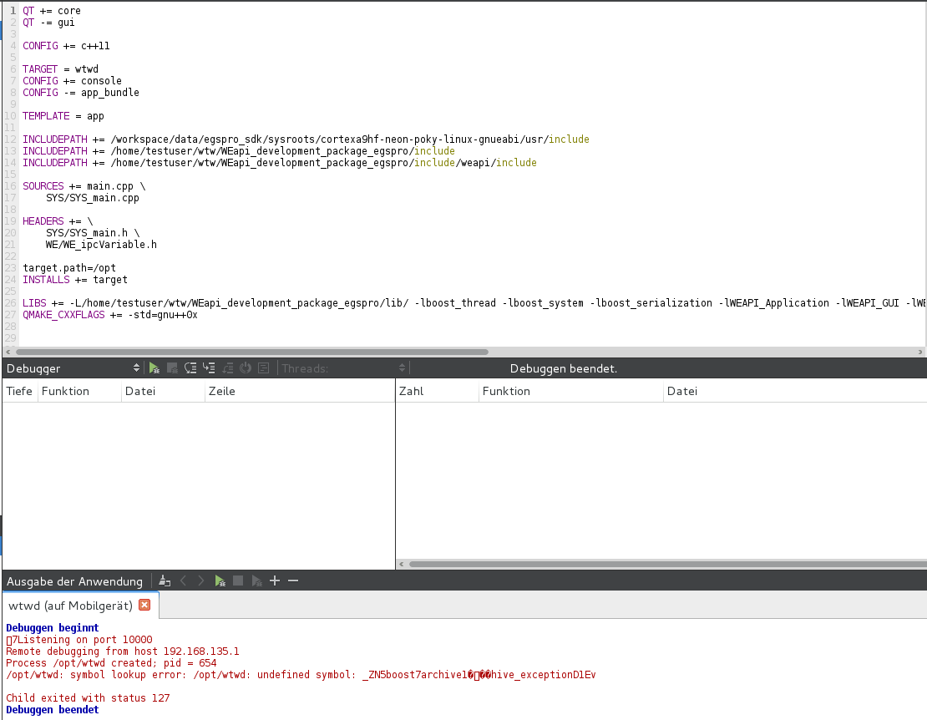This screenshot has height=720, width=927.
Task: Click 'INSTALLS += target' on line 24
Action: click(x=75, y=280)
